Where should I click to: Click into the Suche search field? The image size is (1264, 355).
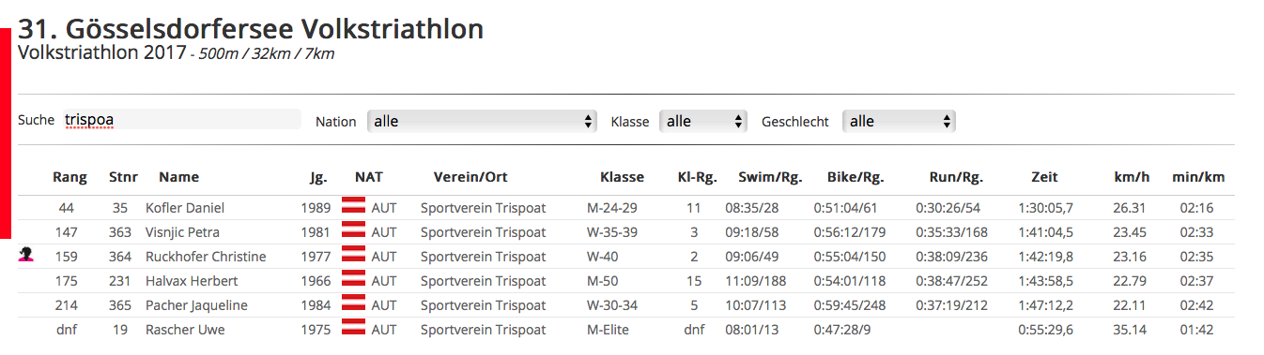[180, 120]
